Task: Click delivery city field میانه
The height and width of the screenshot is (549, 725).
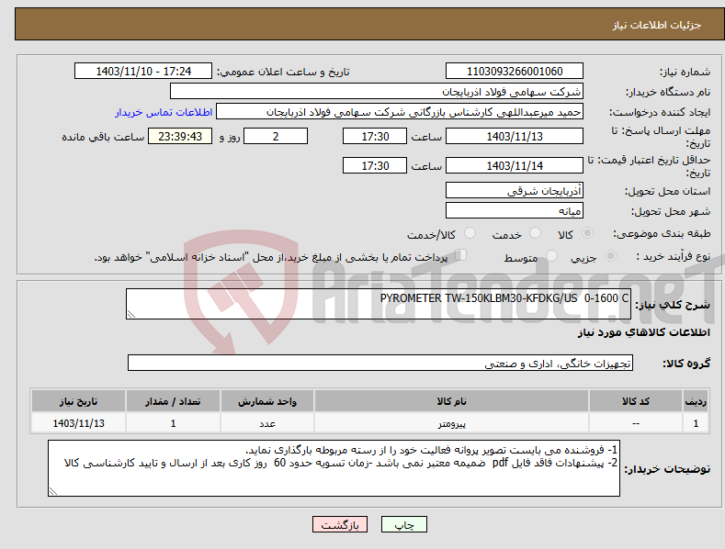Action: (x=515, y=211)
